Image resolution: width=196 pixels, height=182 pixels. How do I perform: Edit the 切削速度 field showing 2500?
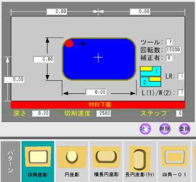[x=103, y=113]
